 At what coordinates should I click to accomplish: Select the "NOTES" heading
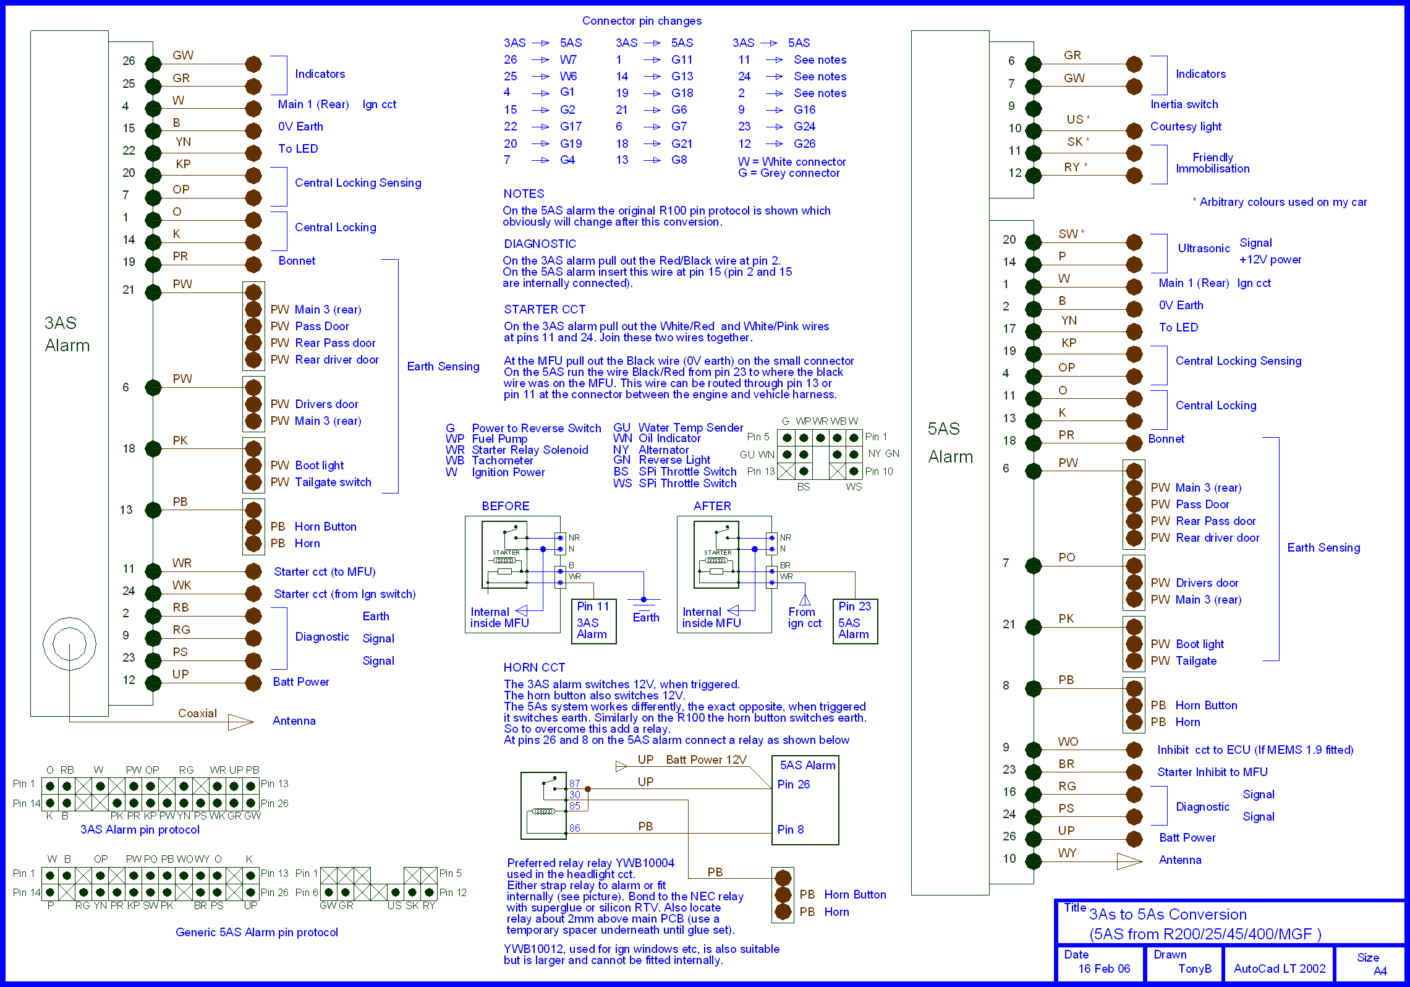point(524,194)
